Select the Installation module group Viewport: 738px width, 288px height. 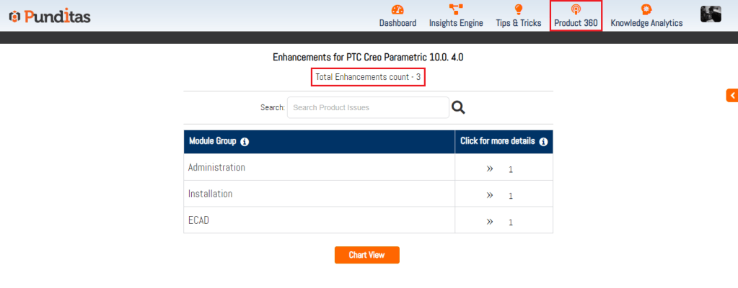[x=210, y=194]
